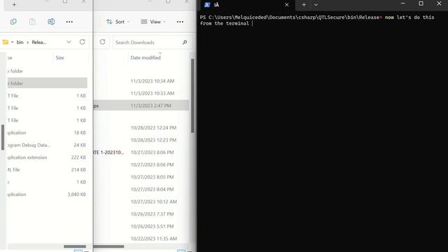Click the Downloads vertical scrollbar thumb

(192, 96)
